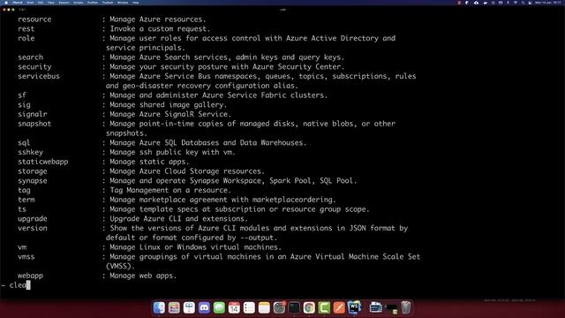The image size is (565, 318).
Task: Click the 'term' command name
Action: click(26, 200)
